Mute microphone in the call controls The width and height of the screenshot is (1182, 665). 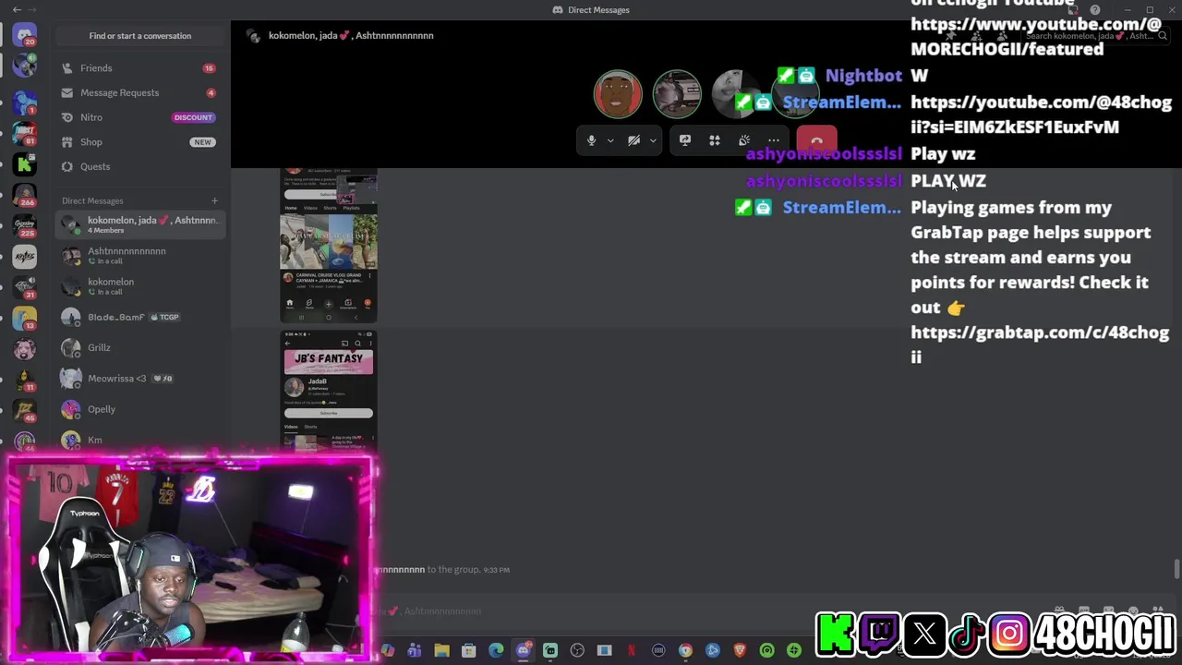click(592, 140)
